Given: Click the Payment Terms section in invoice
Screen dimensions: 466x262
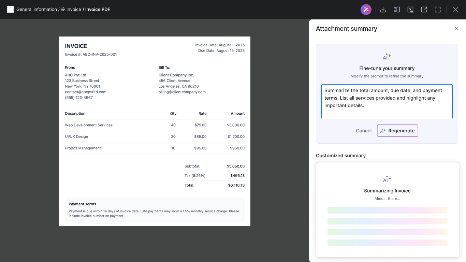Looking at the screenshot, I should (x=155, y=209).
